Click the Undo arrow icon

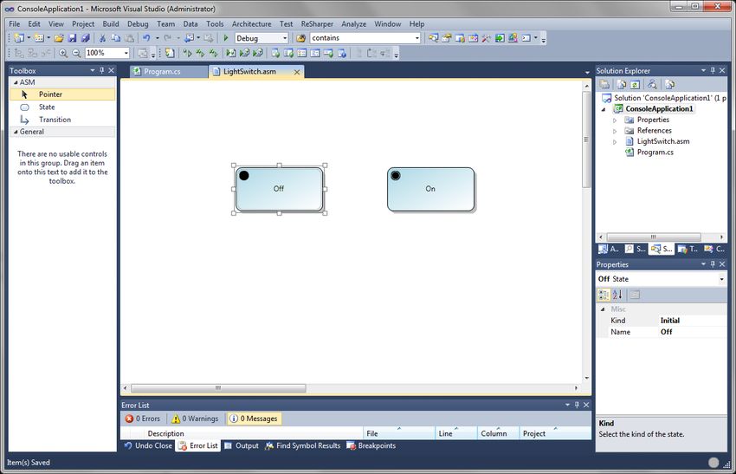pyautogui.click(x=146, y=38)
